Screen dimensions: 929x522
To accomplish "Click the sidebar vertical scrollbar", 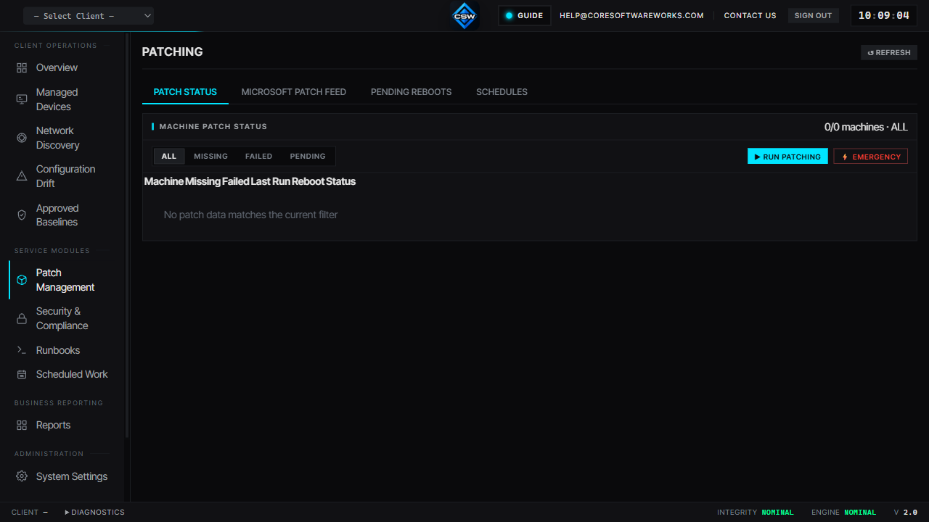I will (127, 236).
